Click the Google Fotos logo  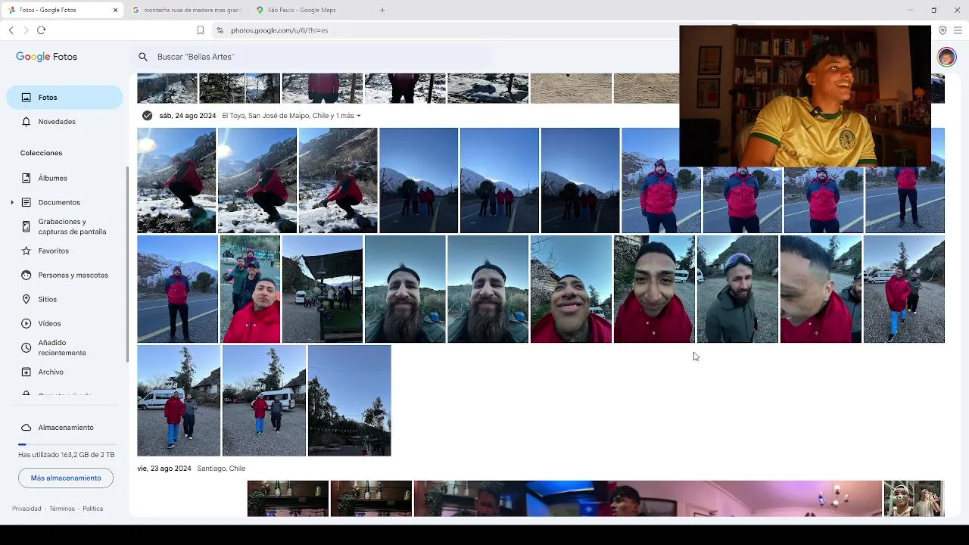[46, 57]
